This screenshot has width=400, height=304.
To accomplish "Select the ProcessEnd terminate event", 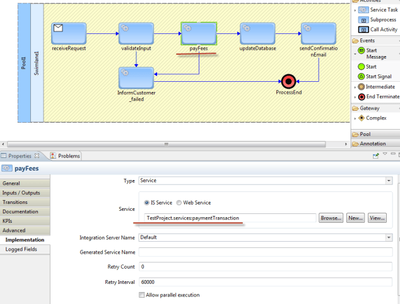I will 288,81.
